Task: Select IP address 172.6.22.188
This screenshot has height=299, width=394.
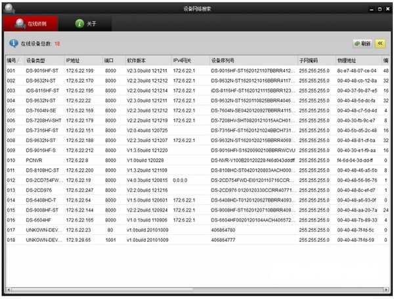Action: [x=79, y=141]
